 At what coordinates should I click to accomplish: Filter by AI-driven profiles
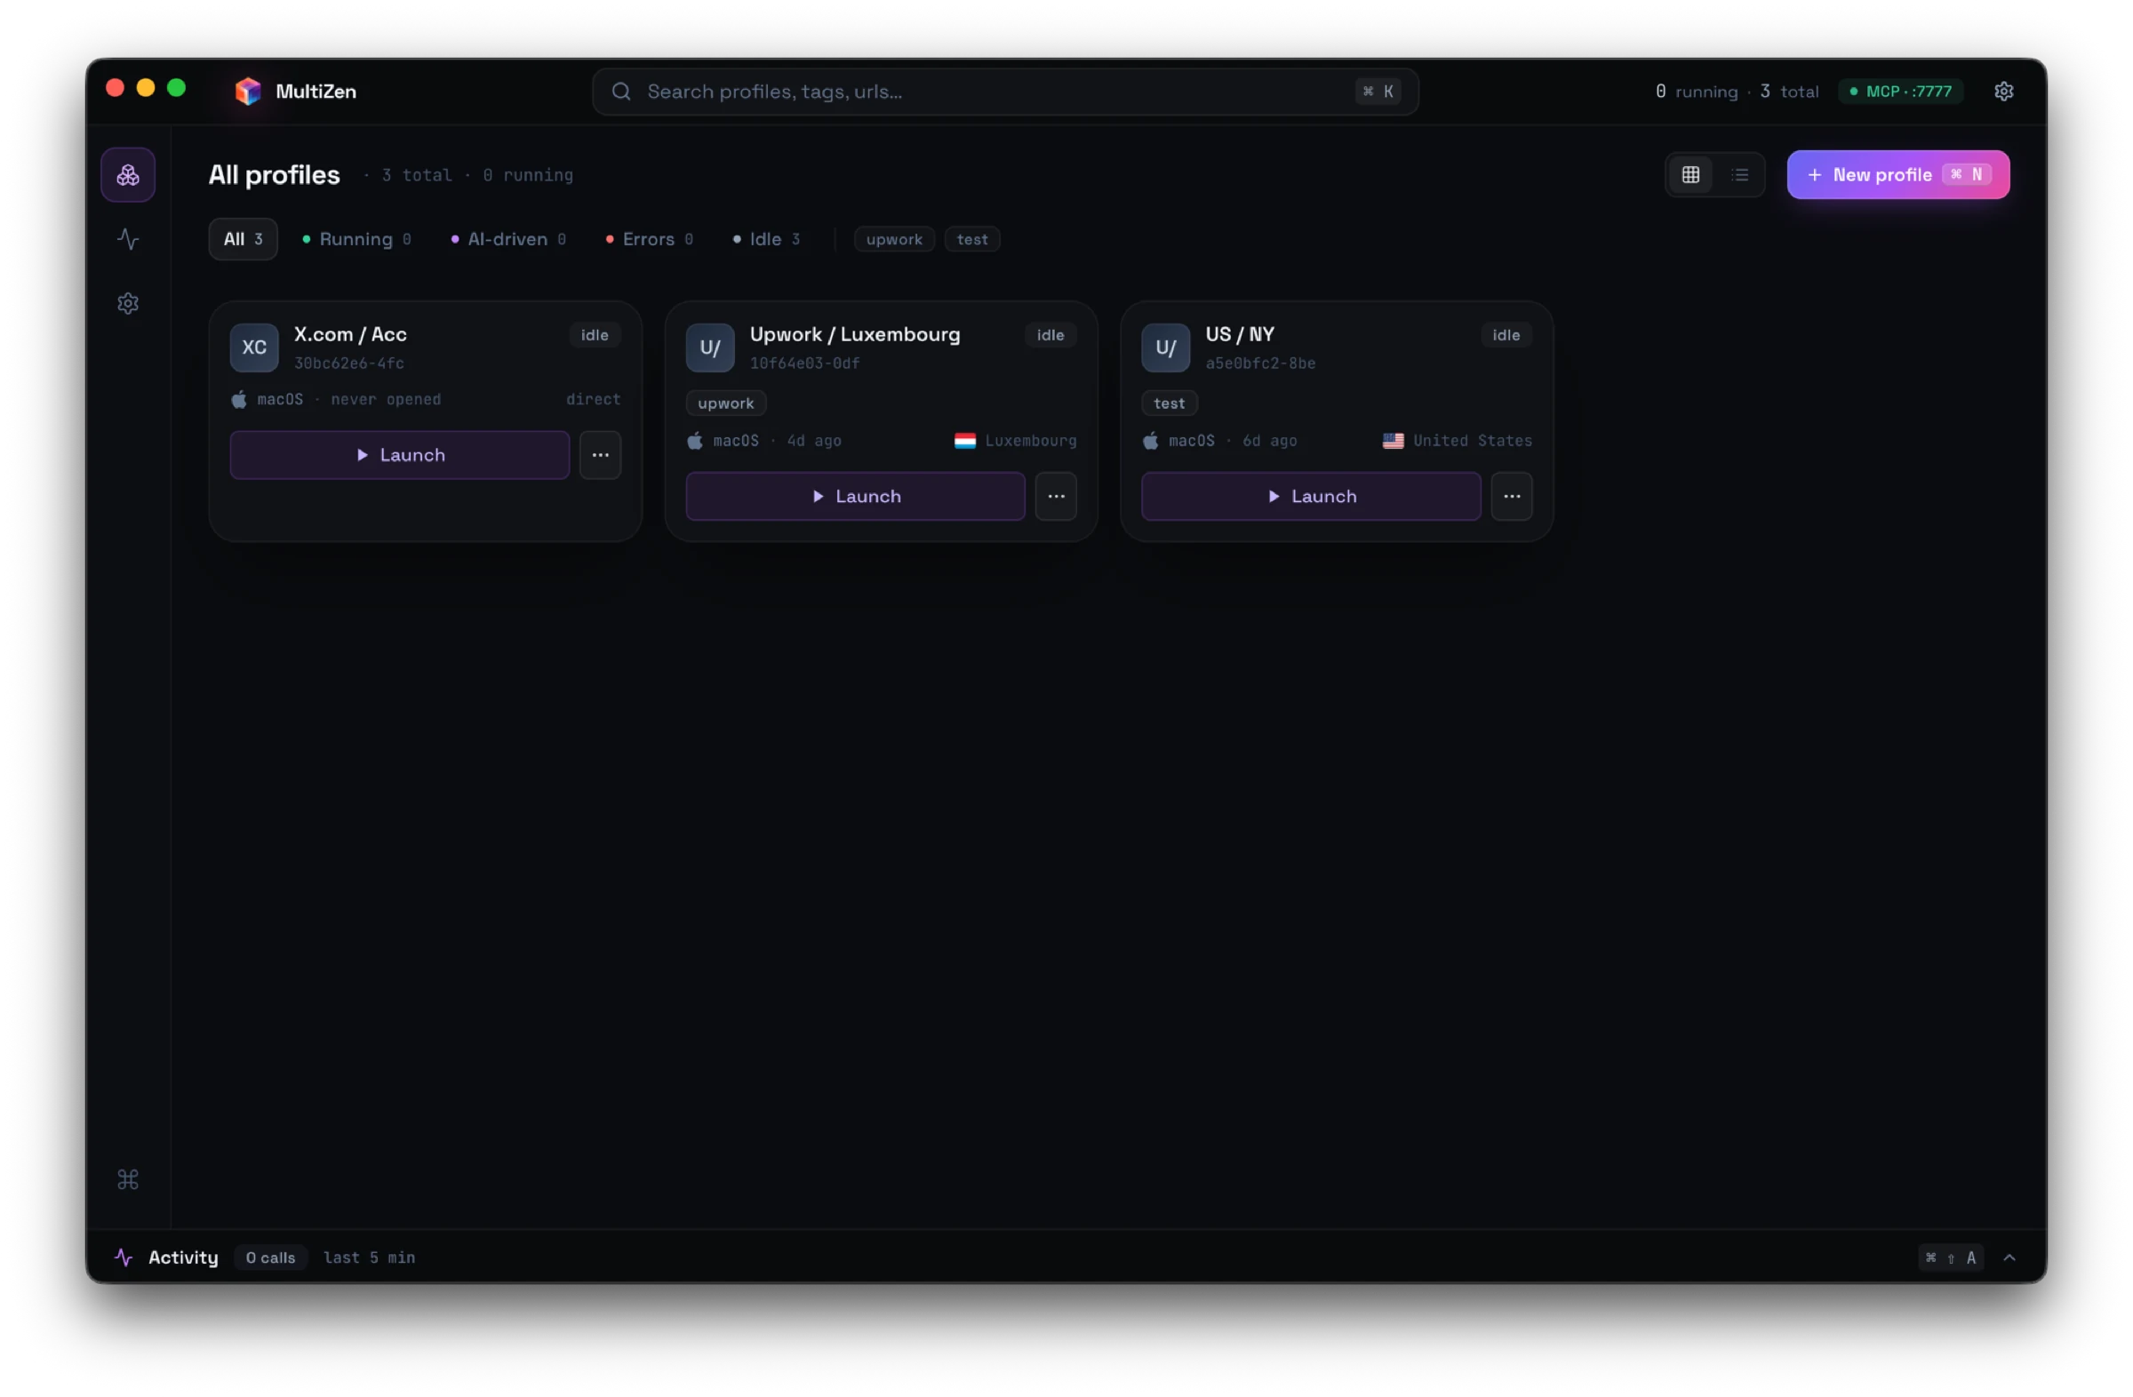click(x=508, y=239)
